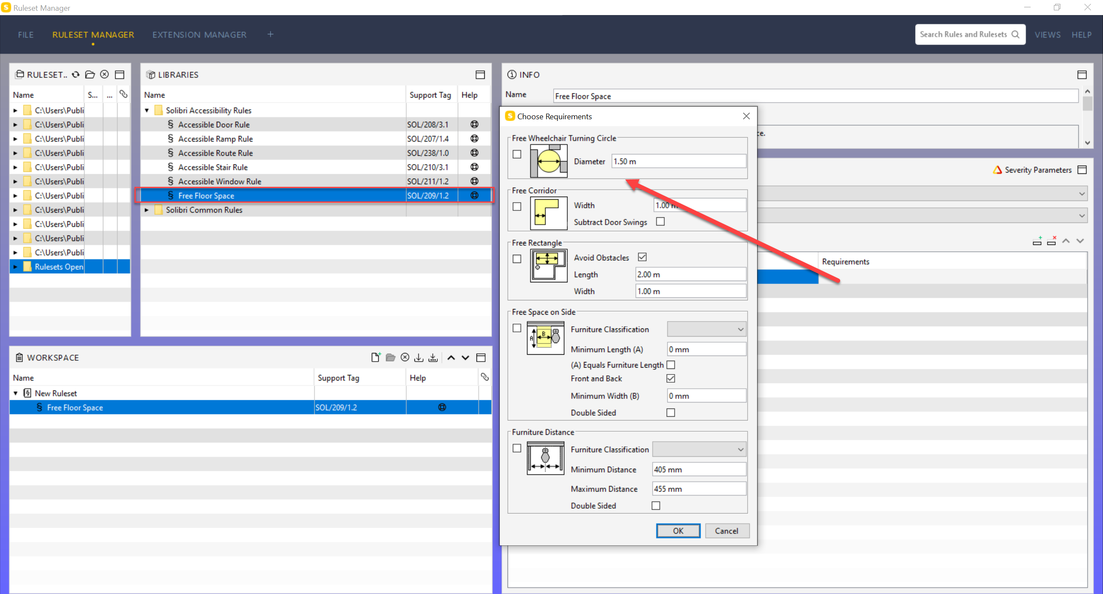Enable Free Rectangle requirement

click(517, 259)
